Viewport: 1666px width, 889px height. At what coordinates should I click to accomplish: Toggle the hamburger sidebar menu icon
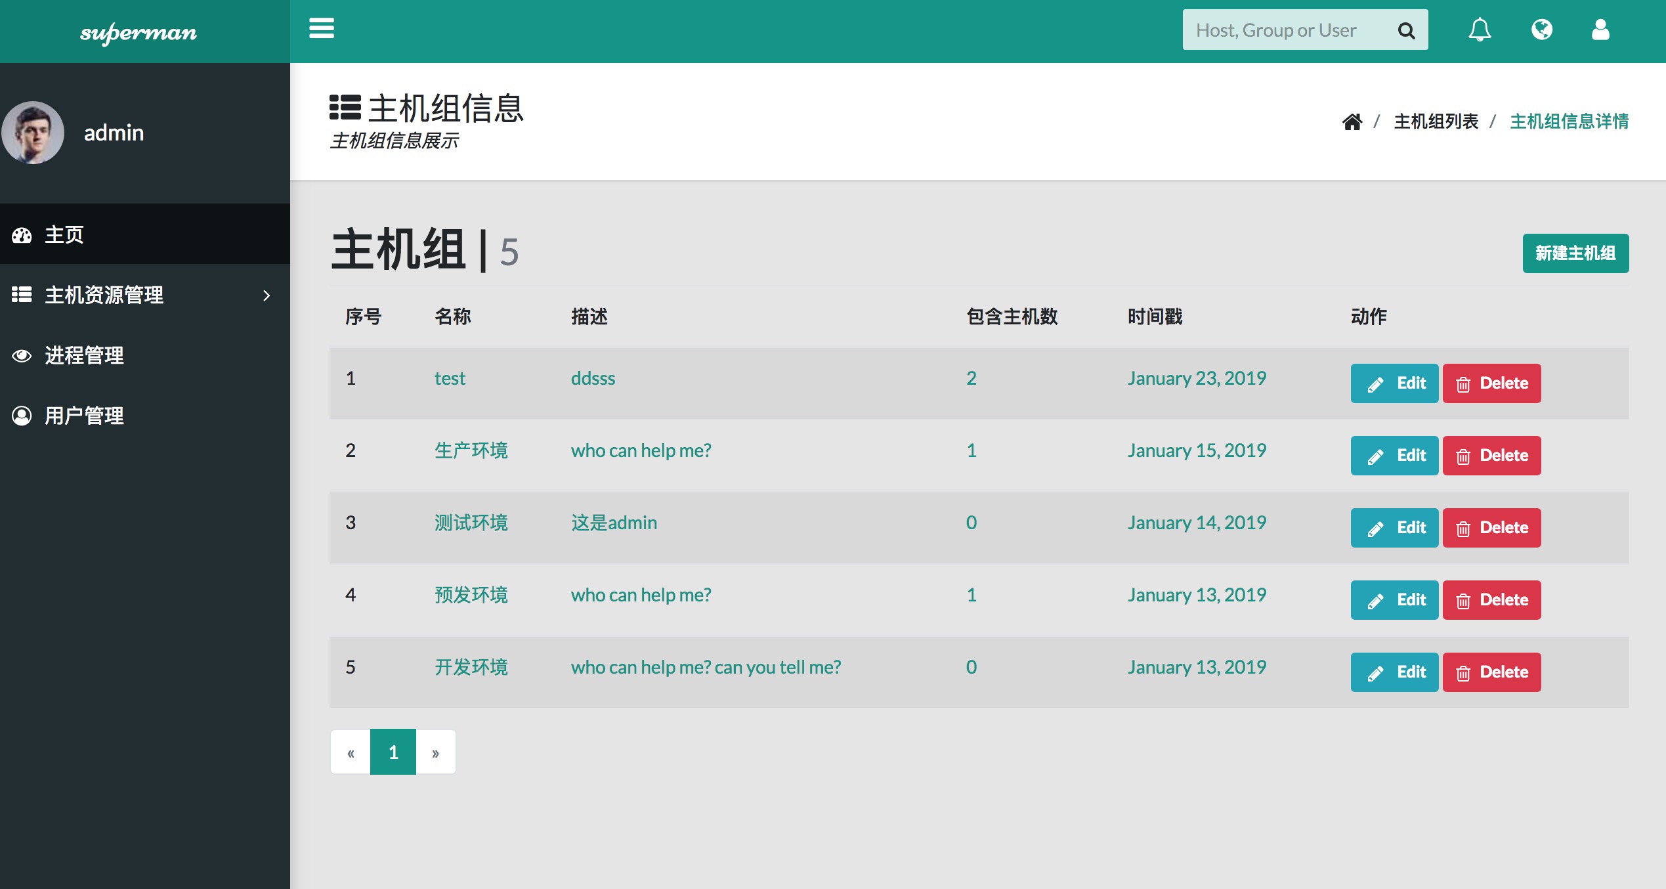[x=322, y=29]
